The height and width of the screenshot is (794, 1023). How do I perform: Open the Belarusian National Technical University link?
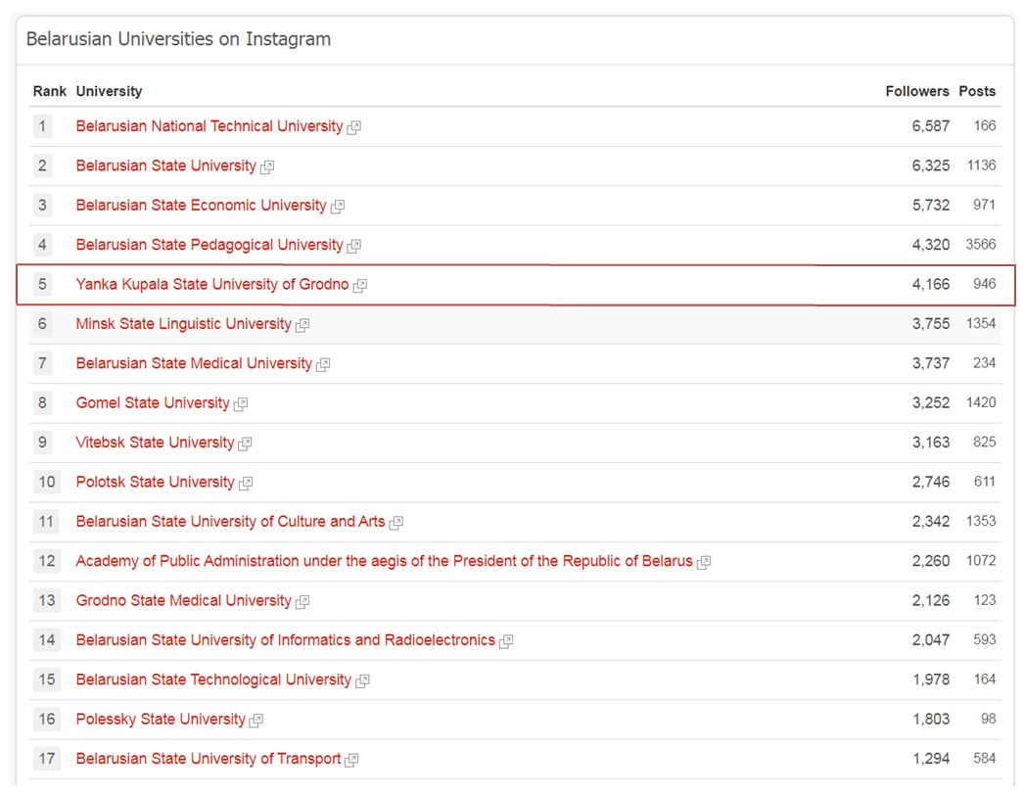pos(209,126)
